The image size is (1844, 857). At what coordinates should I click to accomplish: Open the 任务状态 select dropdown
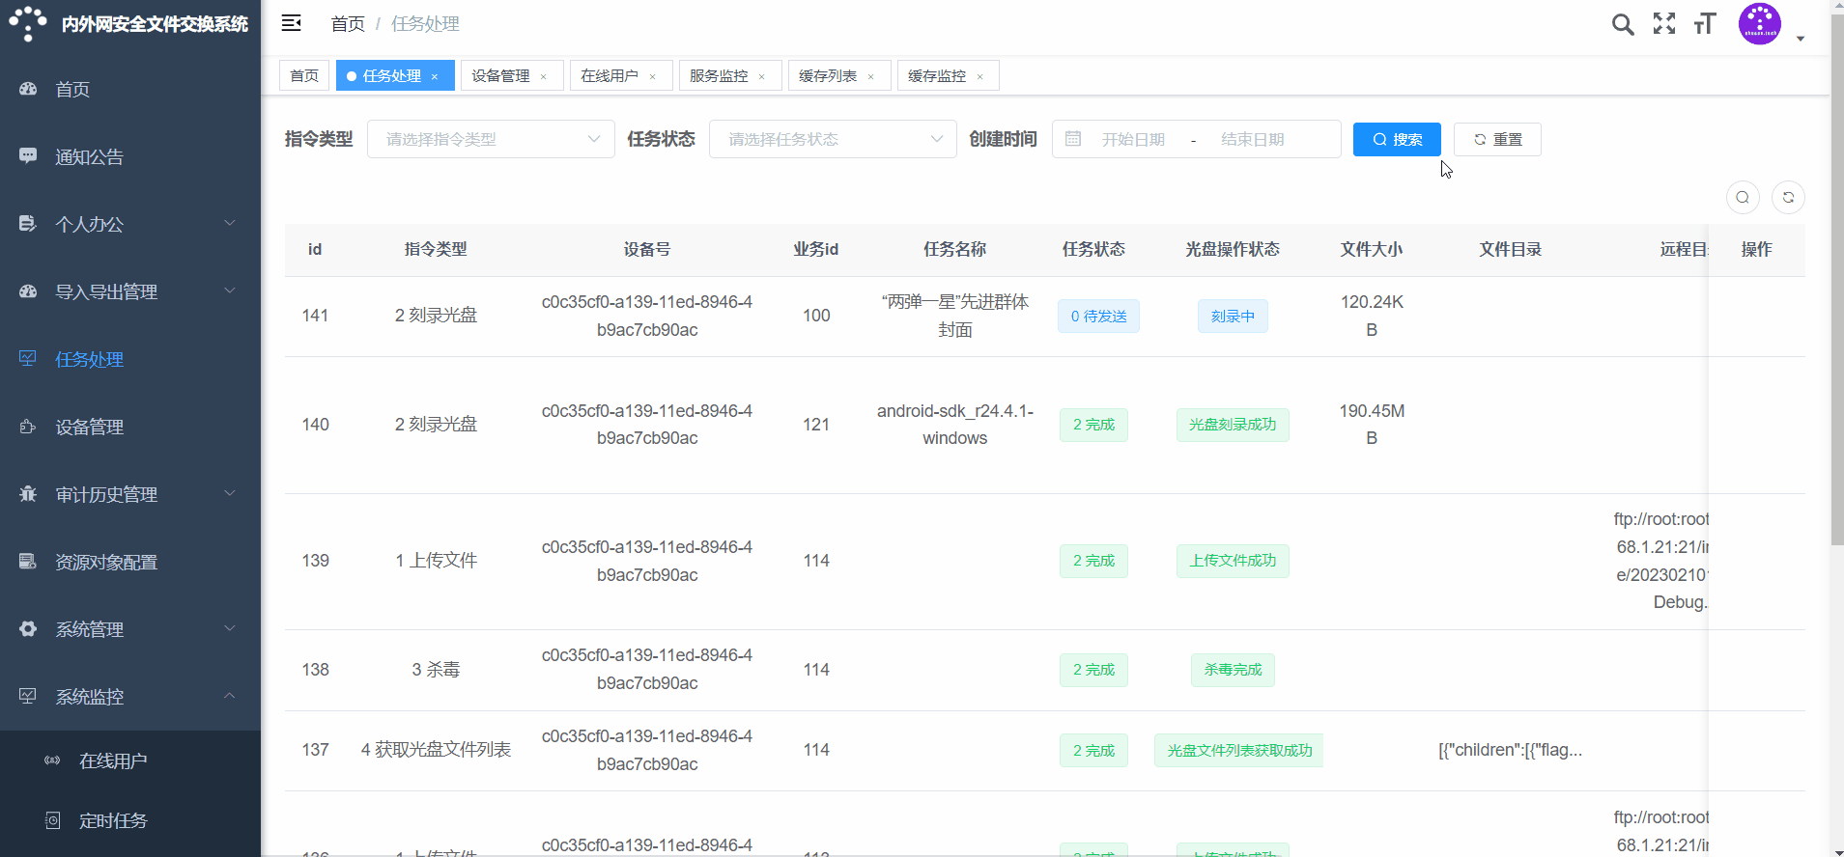(833, 139)
